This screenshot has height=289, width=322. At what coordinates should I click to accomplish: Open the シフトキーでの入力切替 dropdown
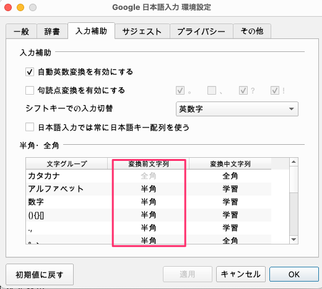coord(237,109)
